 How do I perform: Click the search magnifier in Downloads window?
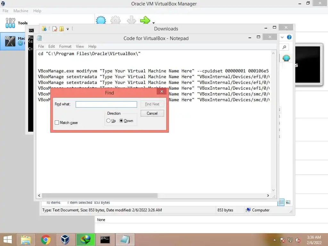284,47
